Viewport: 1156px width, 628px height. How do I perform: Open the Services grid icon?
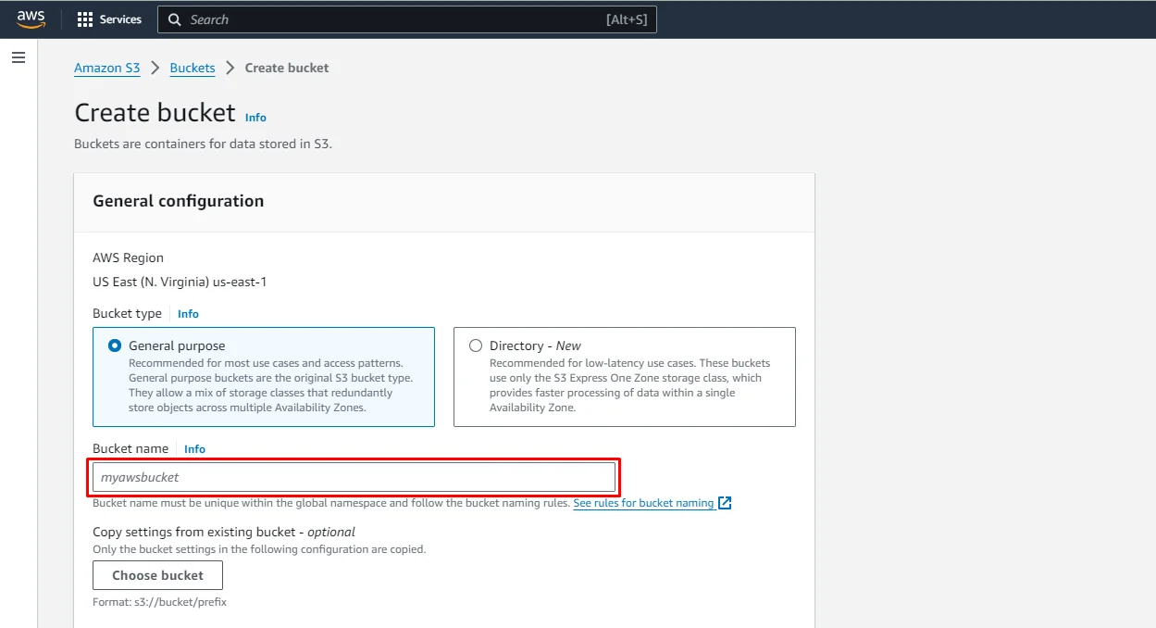83,19
